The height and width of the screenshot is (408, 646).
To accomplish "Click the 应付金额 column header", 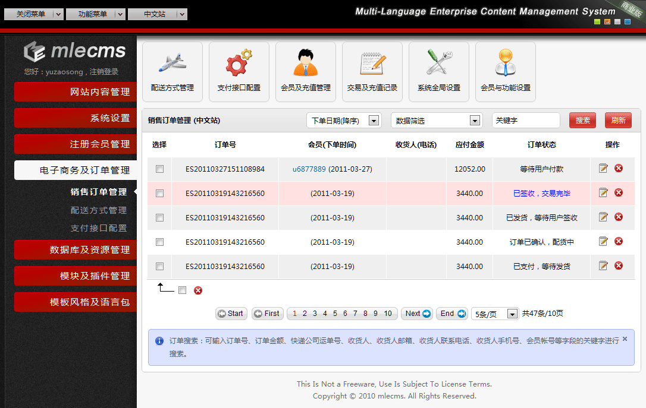I will coord(470,145).
